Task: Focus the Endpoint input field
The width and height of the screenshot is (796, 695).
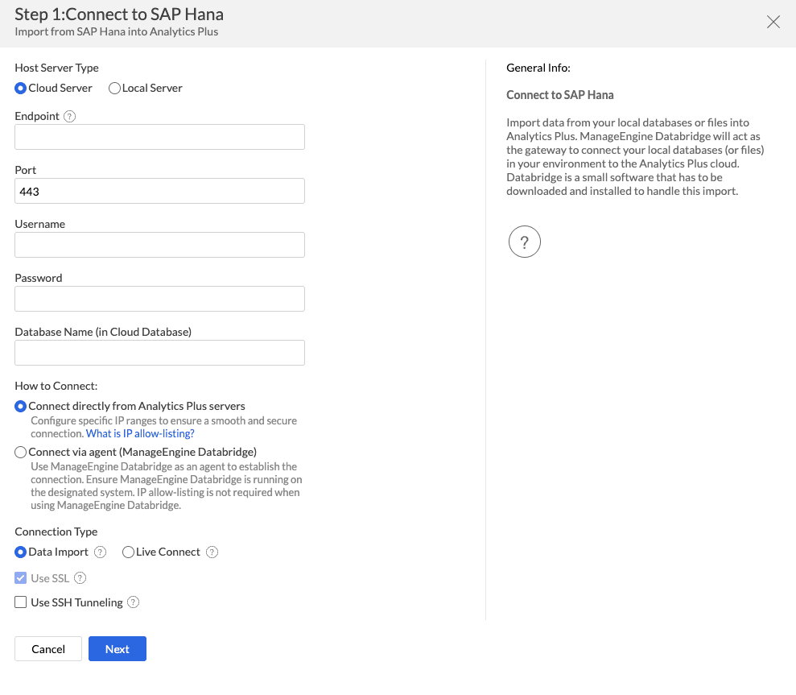Action: (159, 137)
